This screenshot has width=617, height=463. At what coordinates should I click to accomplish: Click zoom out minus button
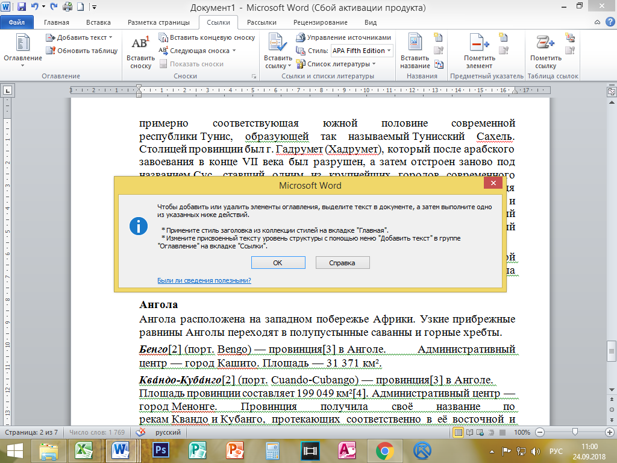pyautogui.click(x=540, y=432)
